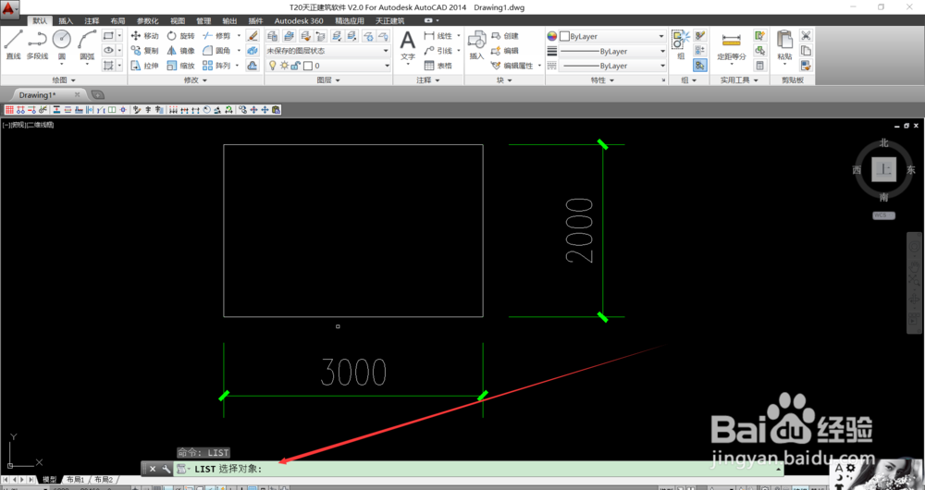Toggle the group selection button in 组 panel
The image size is (925, 490).
tap(700, 66)
